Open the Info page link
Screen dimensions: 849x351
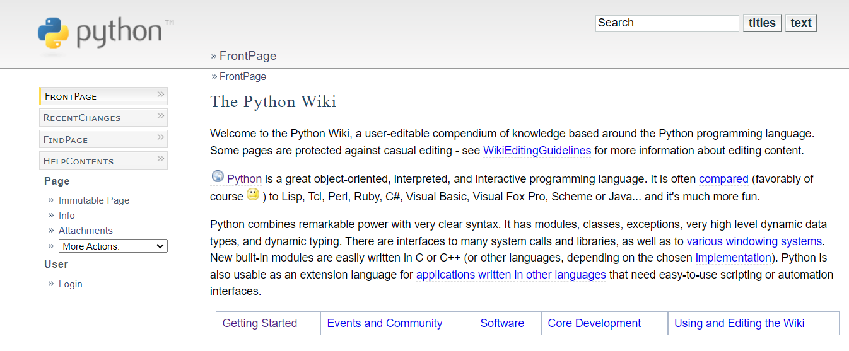pos(66,216)
